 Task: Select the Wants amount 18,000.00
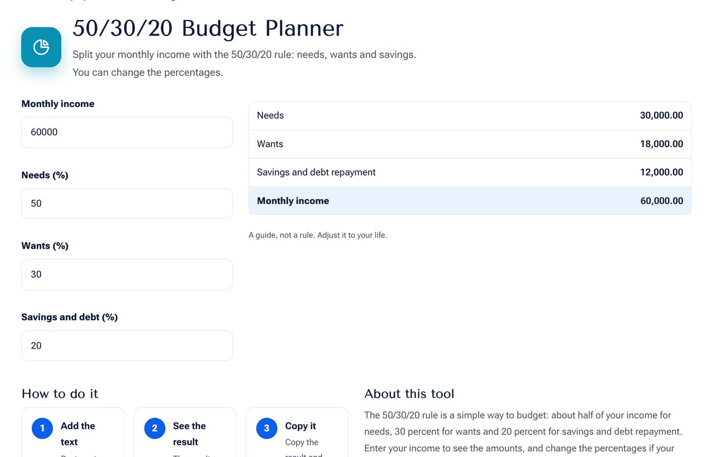pyautogui.click(x=661, y=144)
